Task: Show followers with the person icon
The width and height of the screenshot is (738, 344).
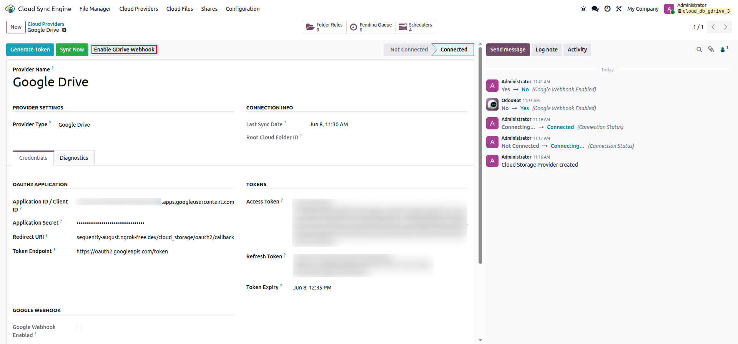Action: tap(724, 49)
